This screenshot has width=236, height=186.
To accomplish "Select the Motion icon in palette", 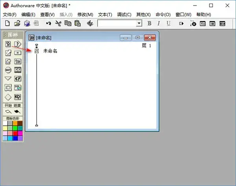I will point(8,53).
